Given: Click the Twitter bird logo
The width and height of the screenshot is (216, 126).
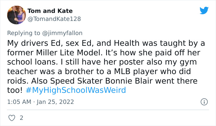Looking at the screenshot, I should (x=204, y=11).
